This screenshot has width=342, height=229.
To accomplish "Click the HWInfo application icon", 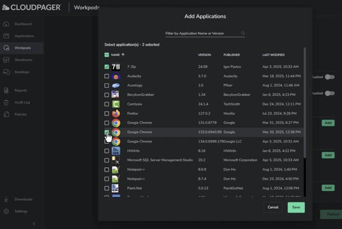I will tap(116, 151).
